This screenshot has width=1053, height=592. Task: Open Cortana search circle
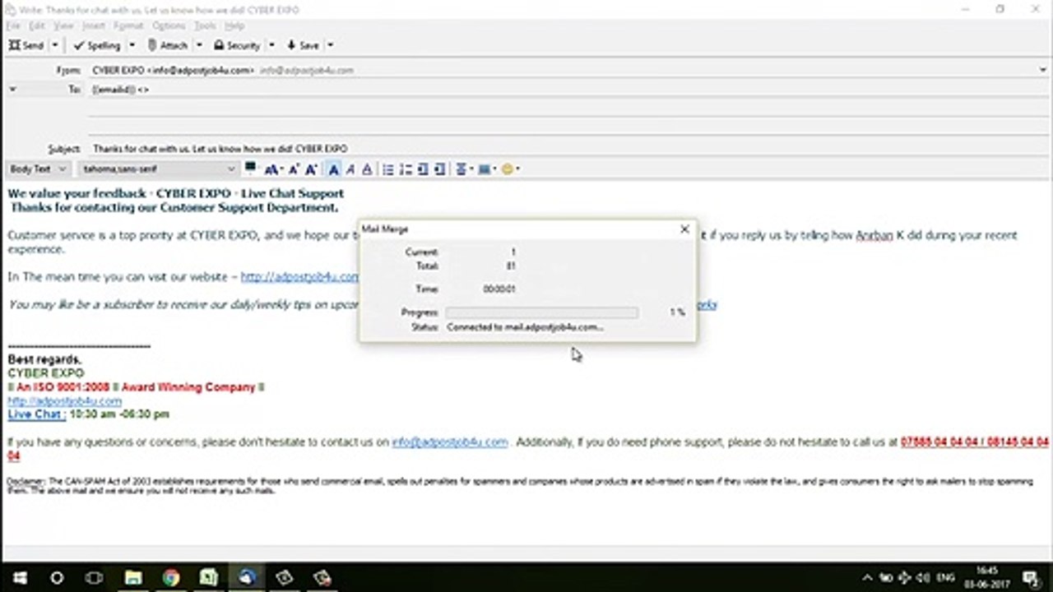[57, 578]
